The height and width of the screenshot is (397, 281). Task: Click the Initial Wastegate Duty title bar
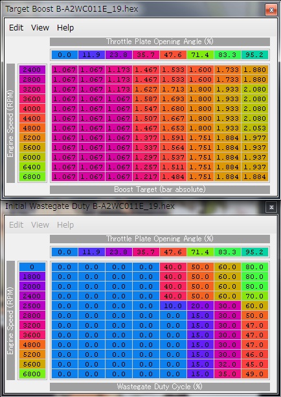pyautogui.click(x=134, y=206)
